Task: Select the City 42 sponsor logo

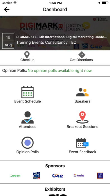Action: click(x=58, y=176)
